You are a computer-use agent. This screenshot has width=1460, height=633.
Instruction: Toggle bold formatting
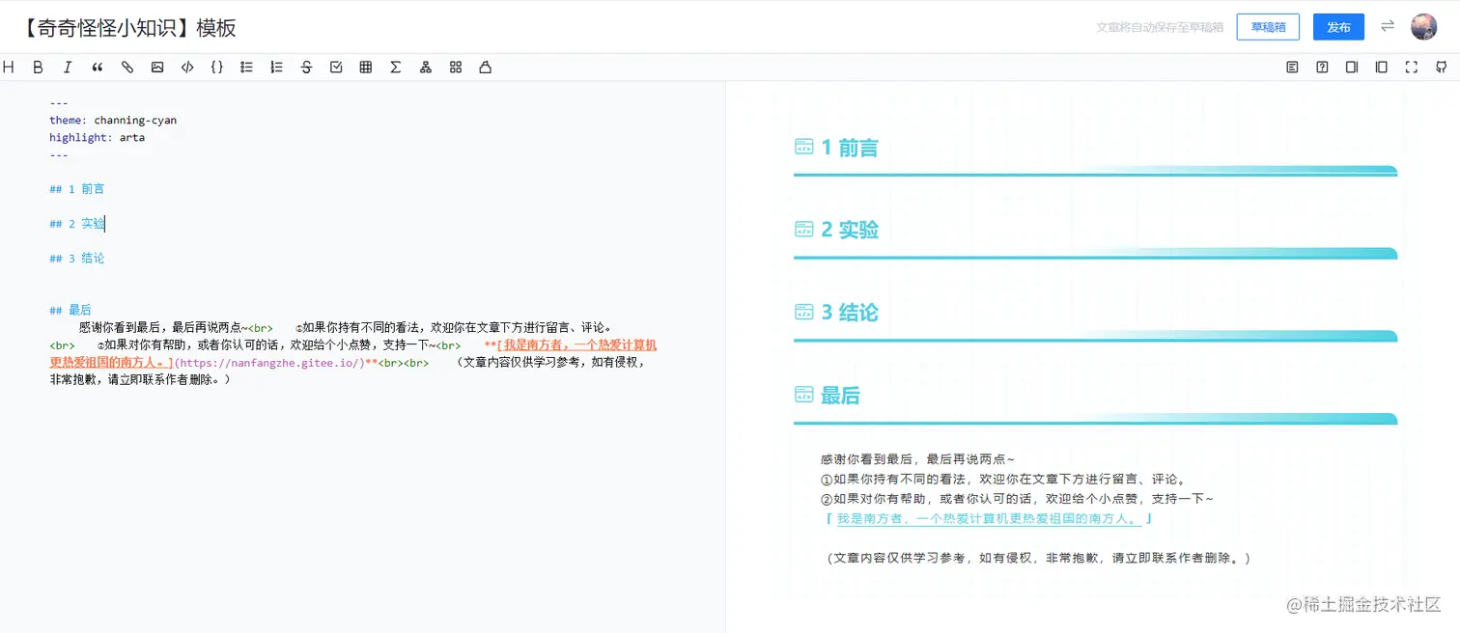38,68
